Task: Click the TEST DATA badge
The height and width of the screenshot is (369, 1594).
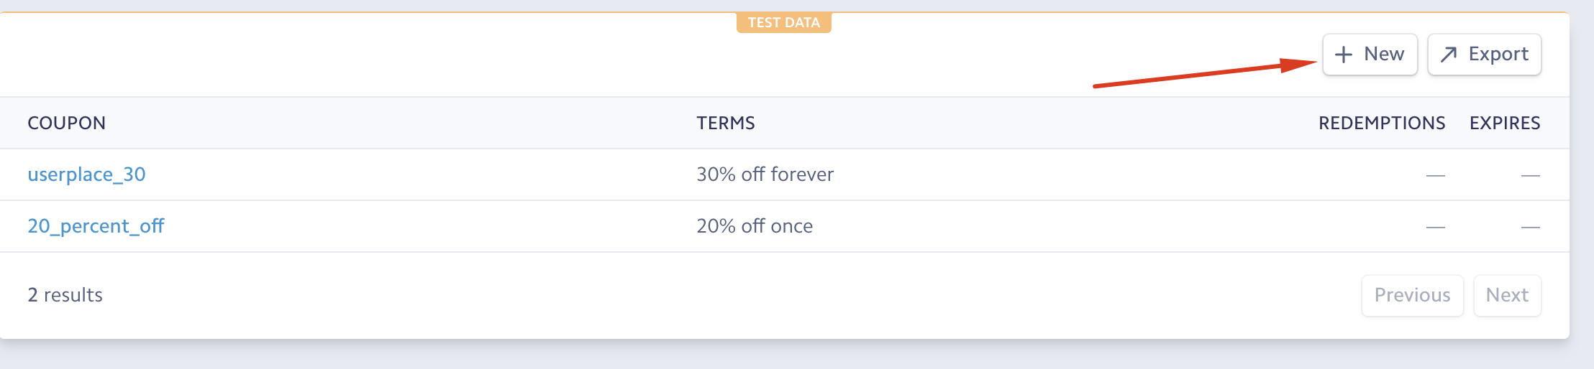Action: pos(783,23)
